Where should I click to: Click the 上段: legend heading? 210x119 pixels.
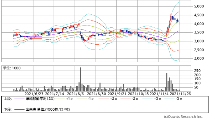click(x=8, y=99)
